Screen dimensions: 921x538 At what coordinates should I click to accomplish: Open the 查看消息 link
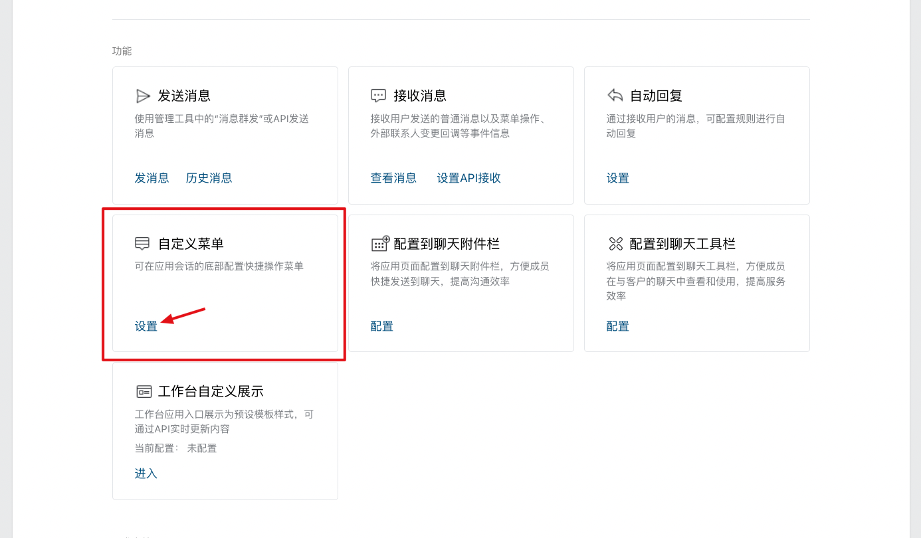click(x=393, y=178)
